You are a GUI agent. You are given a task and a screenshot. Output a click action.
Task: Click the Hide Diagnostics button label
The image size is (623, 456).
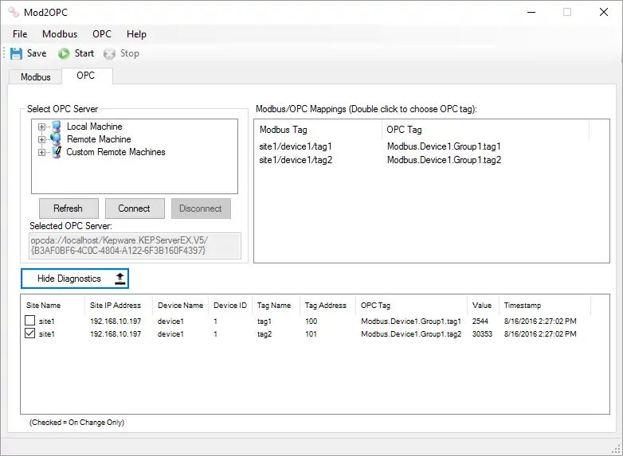(69, 279)
